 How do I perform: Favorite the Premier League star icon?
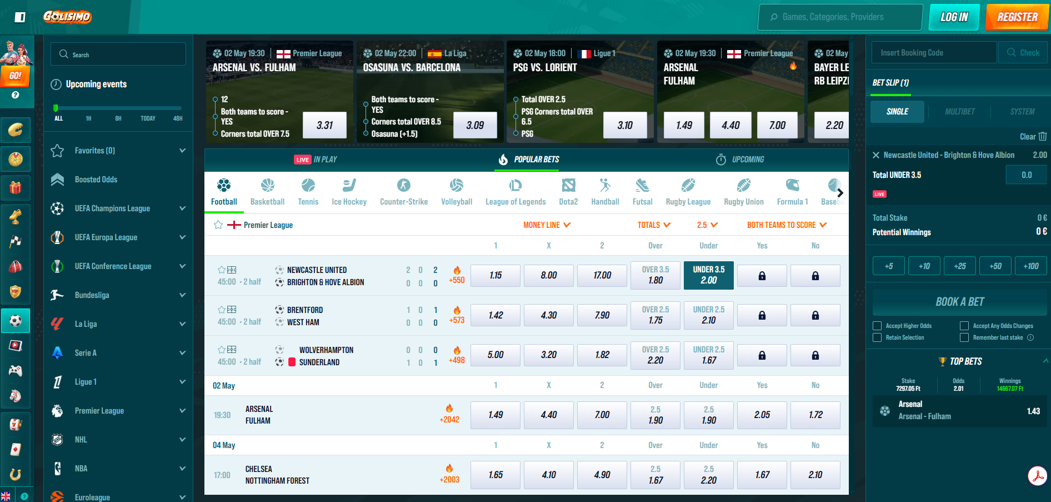click(218, 225)
